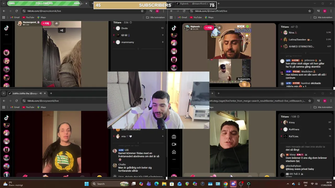
Task: Open Gmail bookmark in naznozkomik window
Action: coord(15,17)
